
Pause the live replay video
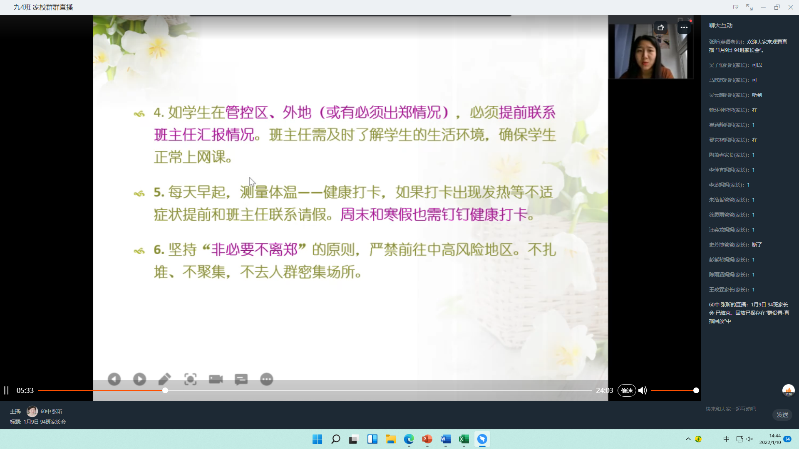(x=6, y=390)
